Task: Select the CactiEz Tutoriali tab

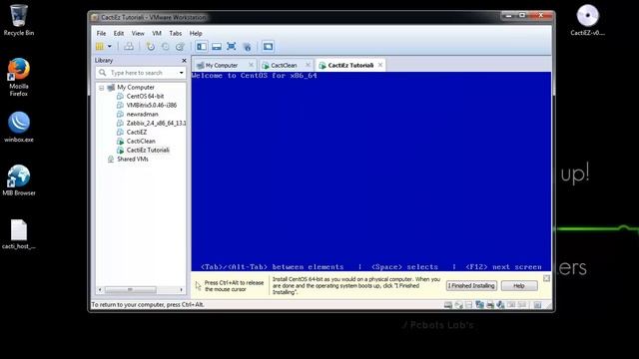Action: (350, 65)
